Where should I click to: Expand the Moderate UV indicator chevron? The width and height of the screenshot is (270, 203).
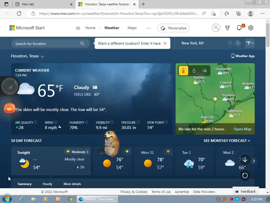[88, 152]
